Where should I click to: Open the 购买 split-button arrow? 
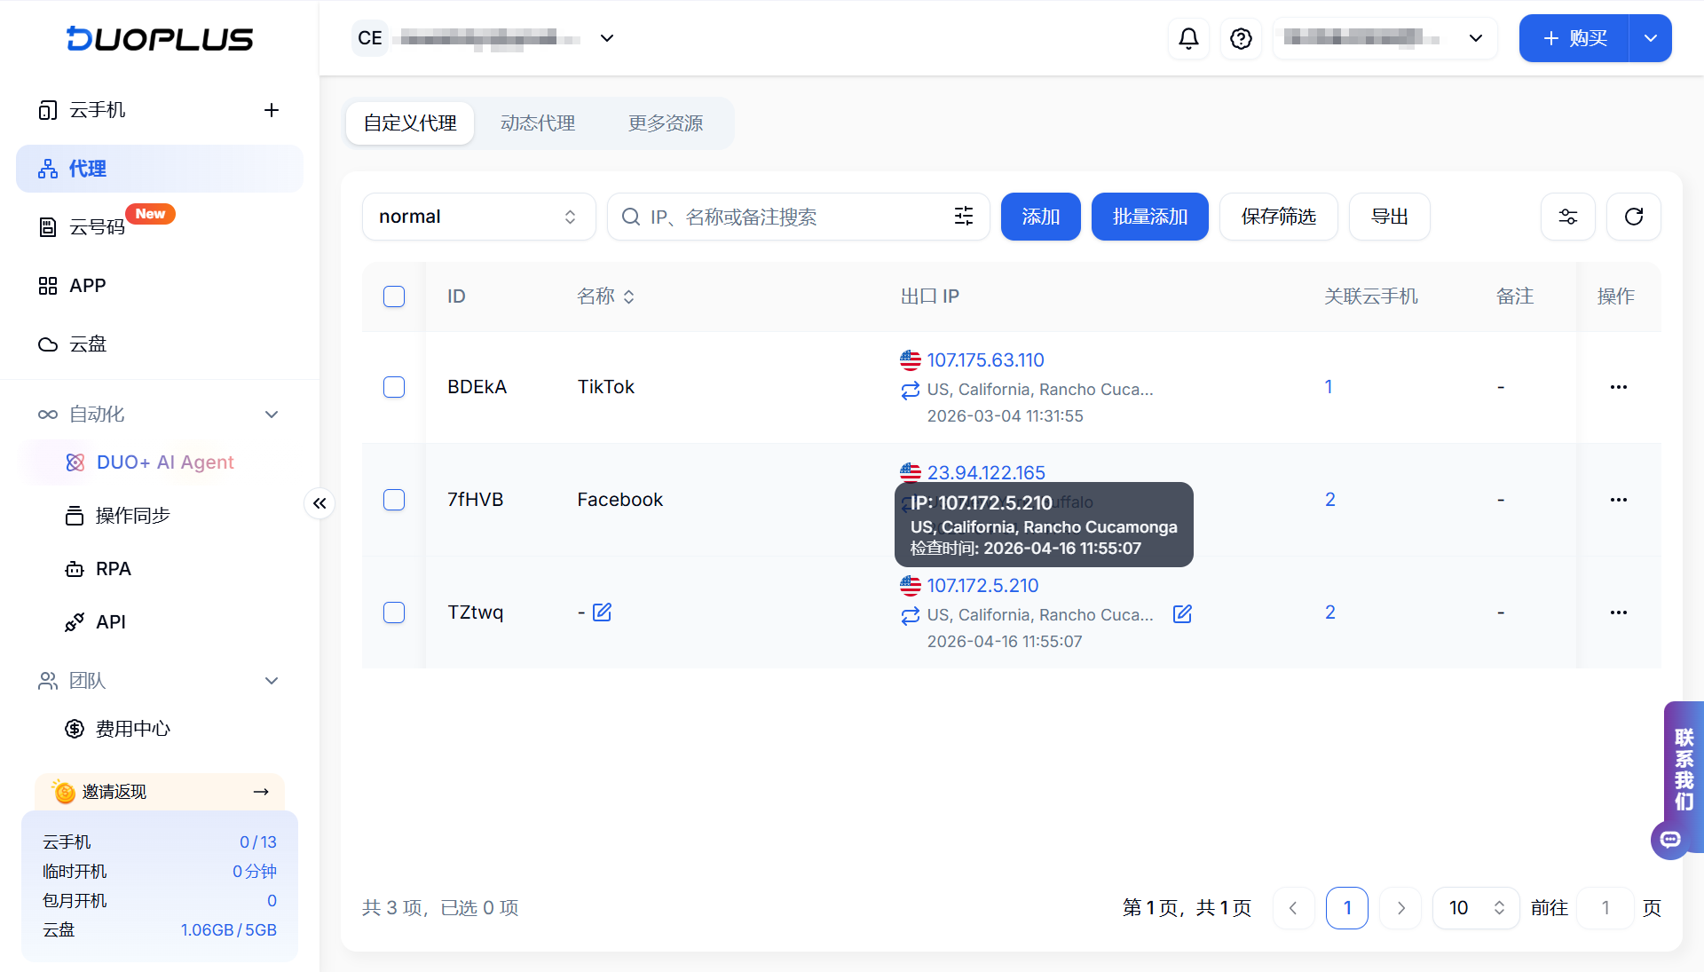click(x=1651, y=38)
